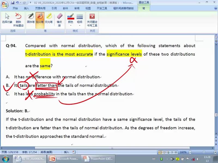Toggle insert mode (插入) in status bar
Screen dimensions: 218x163
tap(66, 152)
